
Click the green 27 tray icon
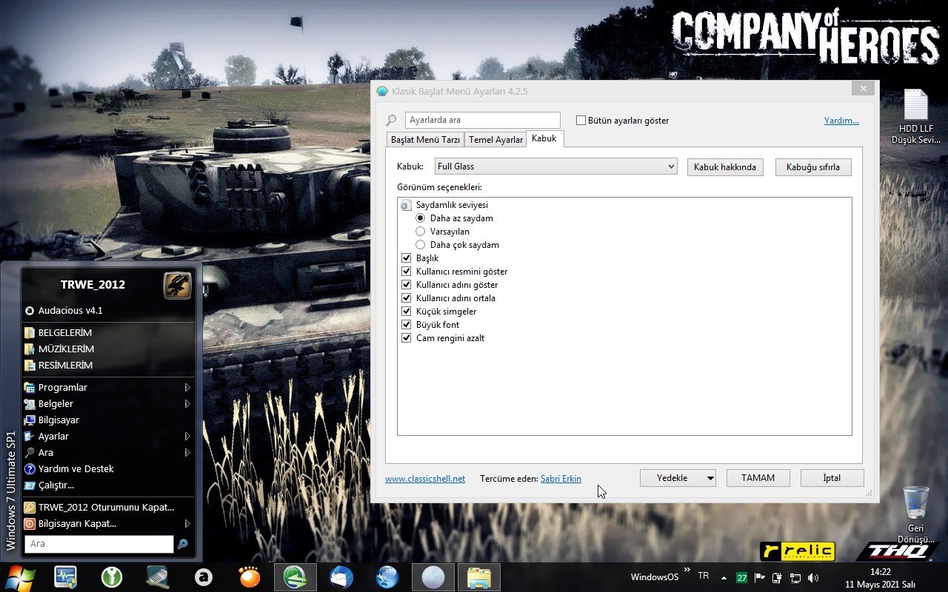pyautogui.click(x=741, y=577)
